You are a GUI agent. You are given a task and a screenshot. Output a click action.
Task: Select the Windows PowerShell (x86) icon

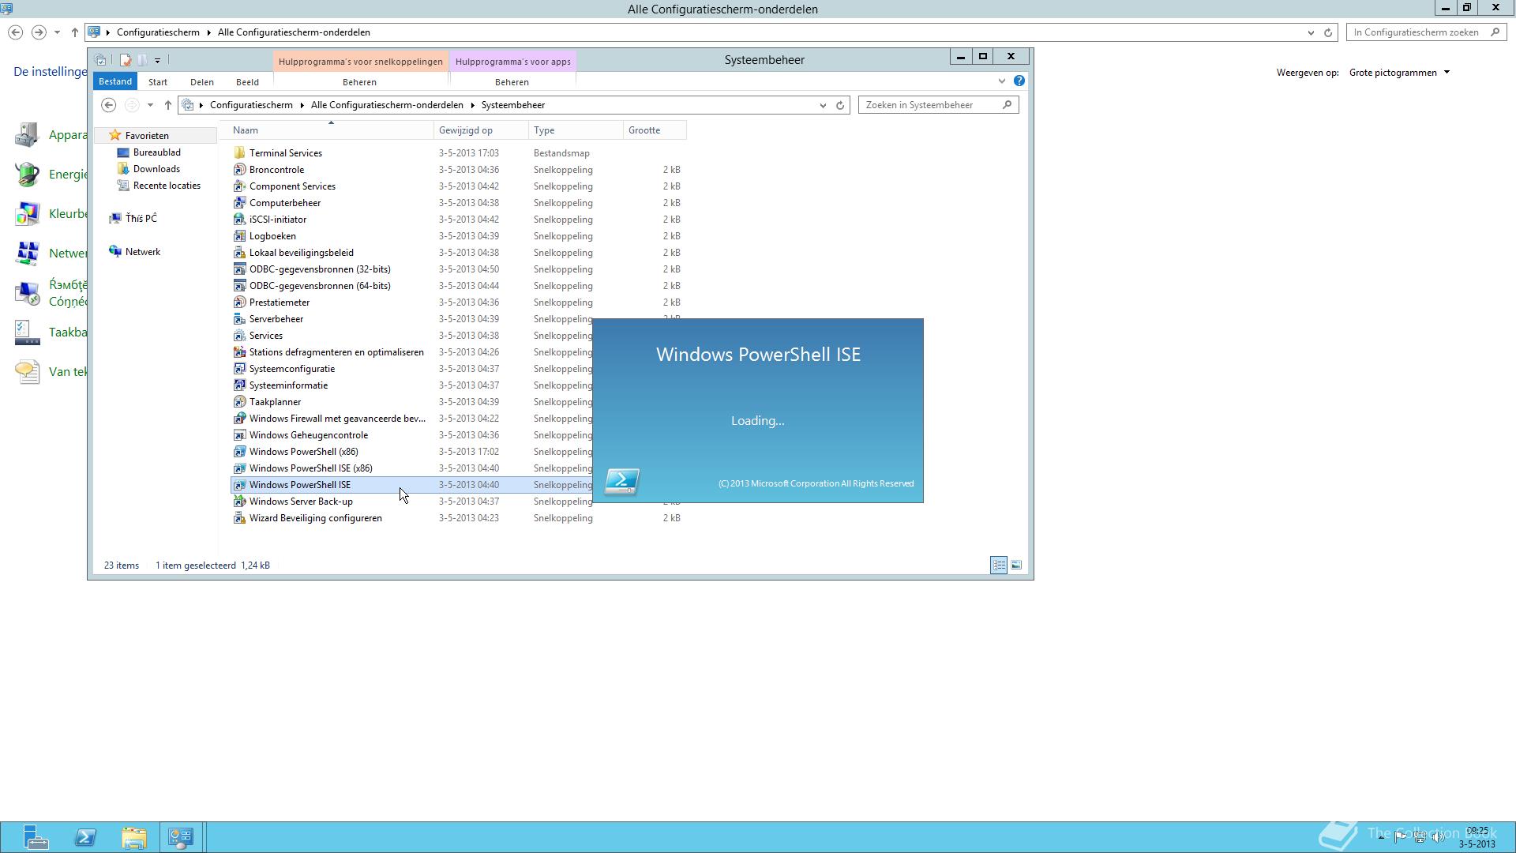239,452
